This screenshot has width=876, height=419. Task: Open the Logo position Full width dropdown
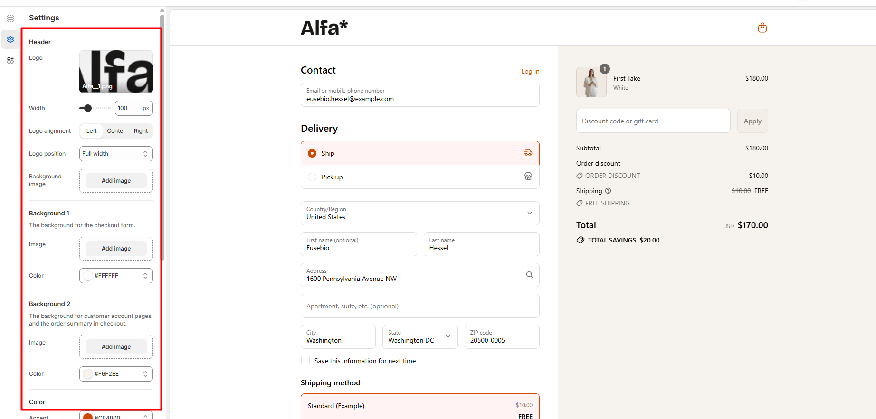click(x=116, y=154)
